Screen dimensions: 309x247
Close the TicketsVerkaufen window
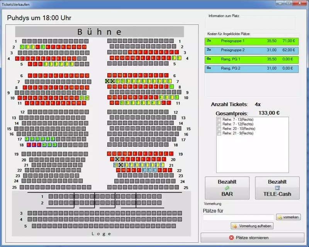click(300, 3)
